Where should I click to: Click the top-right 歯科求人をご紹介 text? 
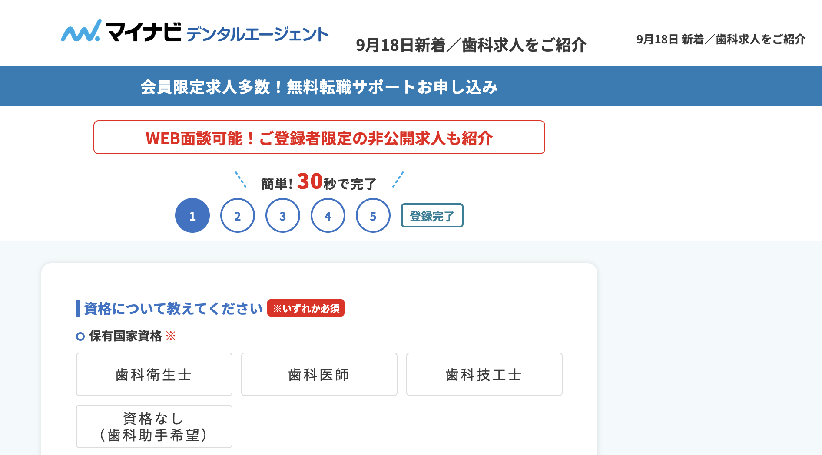point(760,40)
